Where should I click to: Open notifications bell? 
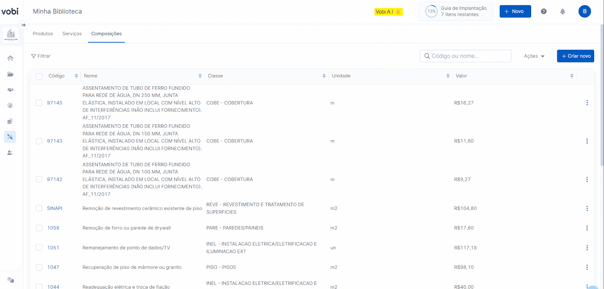(x=562, y=11)
